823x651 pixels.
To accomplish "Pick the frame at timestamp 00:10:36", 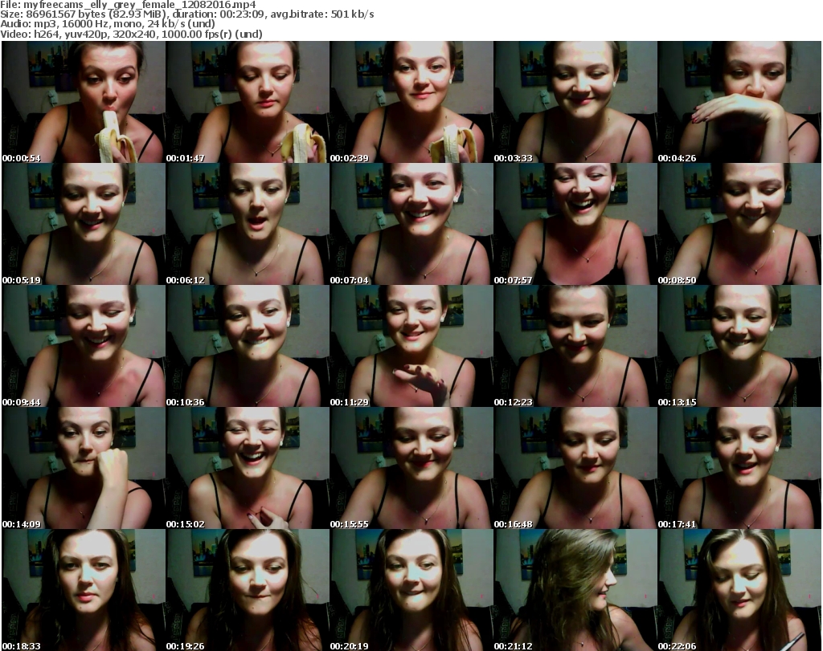I will [x=248, y=346].
